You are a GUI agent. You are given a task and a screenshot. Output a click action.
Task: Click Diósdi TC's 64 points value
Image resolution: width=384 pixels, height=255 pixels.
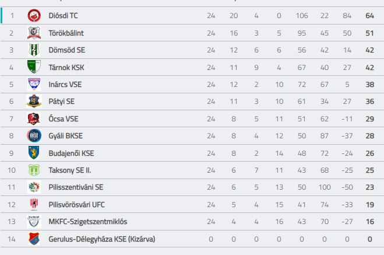tap(369, 16)
